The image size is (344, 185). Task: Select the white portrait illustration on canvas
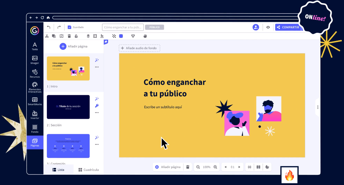(269, 109)
